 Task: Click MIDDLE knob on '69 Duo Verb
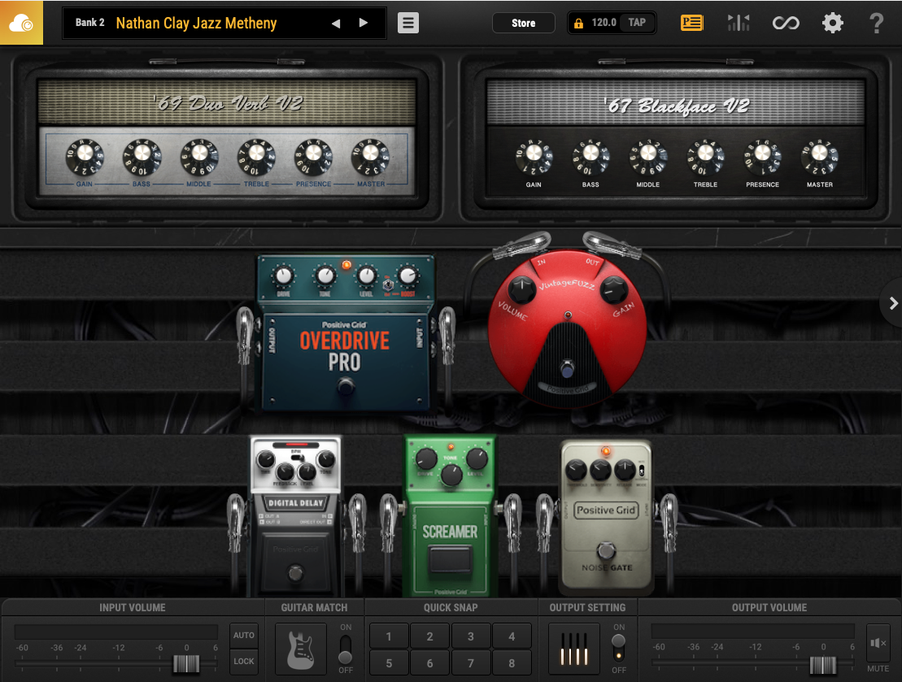click(x=199, y=156)
